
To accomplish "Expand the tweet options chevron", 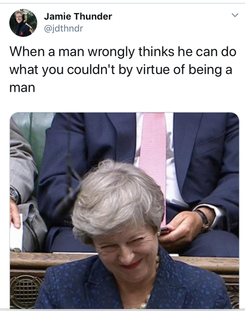I will pyautogui.click(x=235, y=15).
